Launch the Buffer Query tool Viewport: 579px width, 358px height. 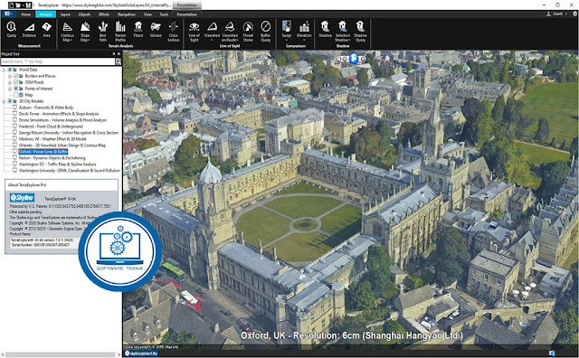[x=266, y=32]
